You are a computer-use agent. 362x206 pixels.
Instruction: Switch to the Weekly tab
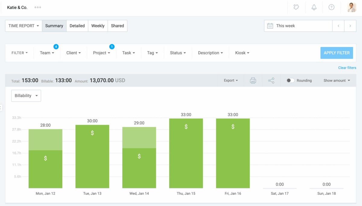(x=98, y=26)
